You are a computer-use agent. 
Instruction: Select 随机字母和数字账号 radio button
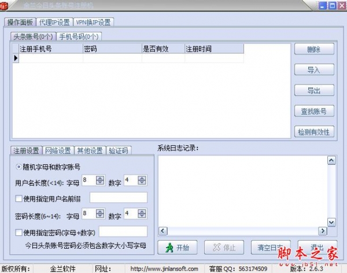pyautogui.click(x=19, y=167)
